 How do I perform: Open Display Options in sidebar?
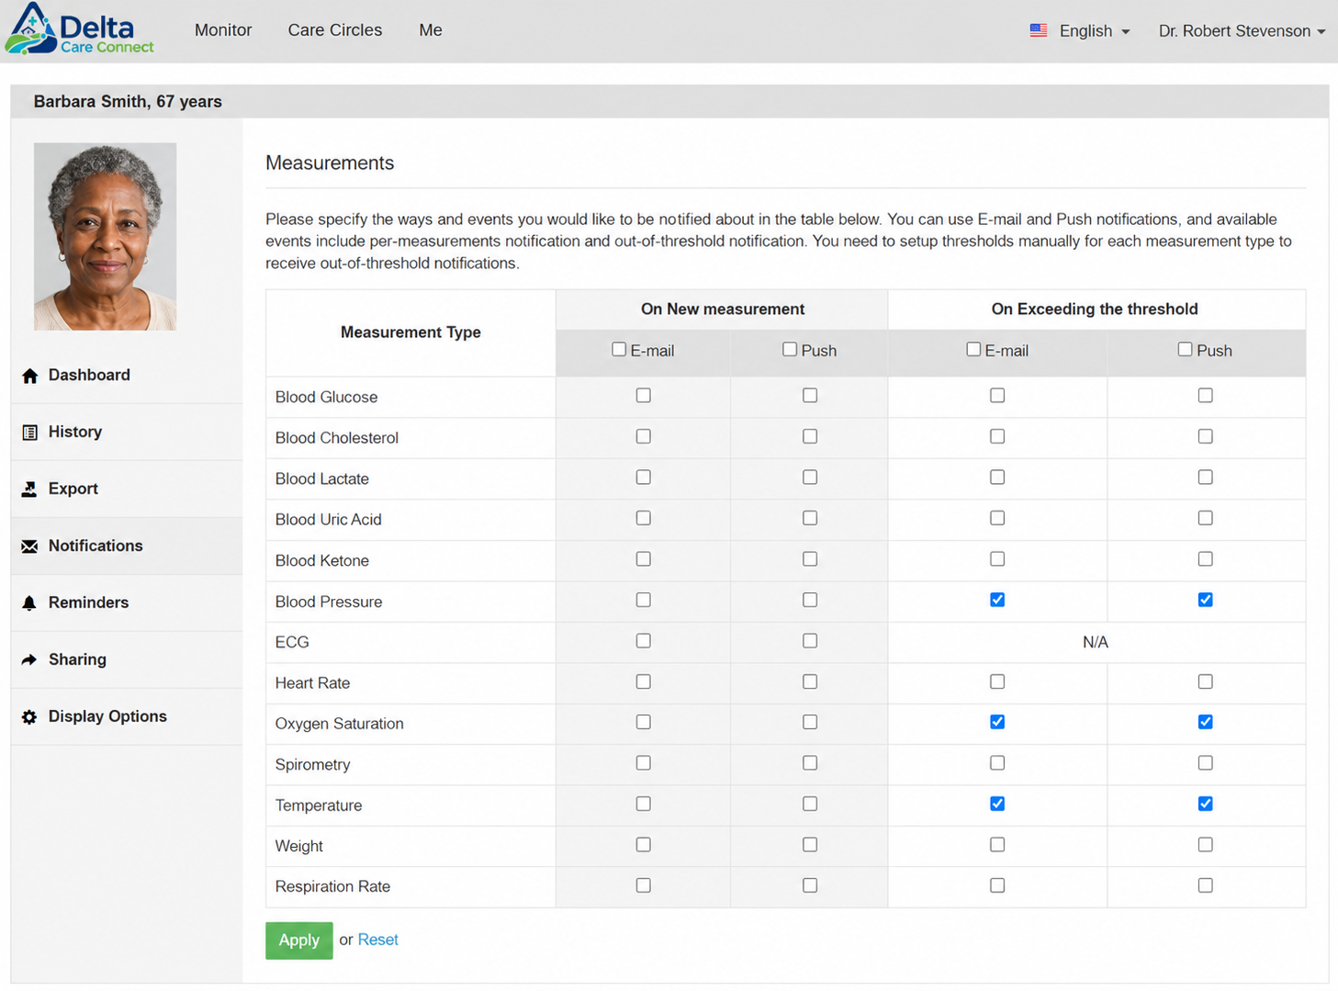pos(127,717)
